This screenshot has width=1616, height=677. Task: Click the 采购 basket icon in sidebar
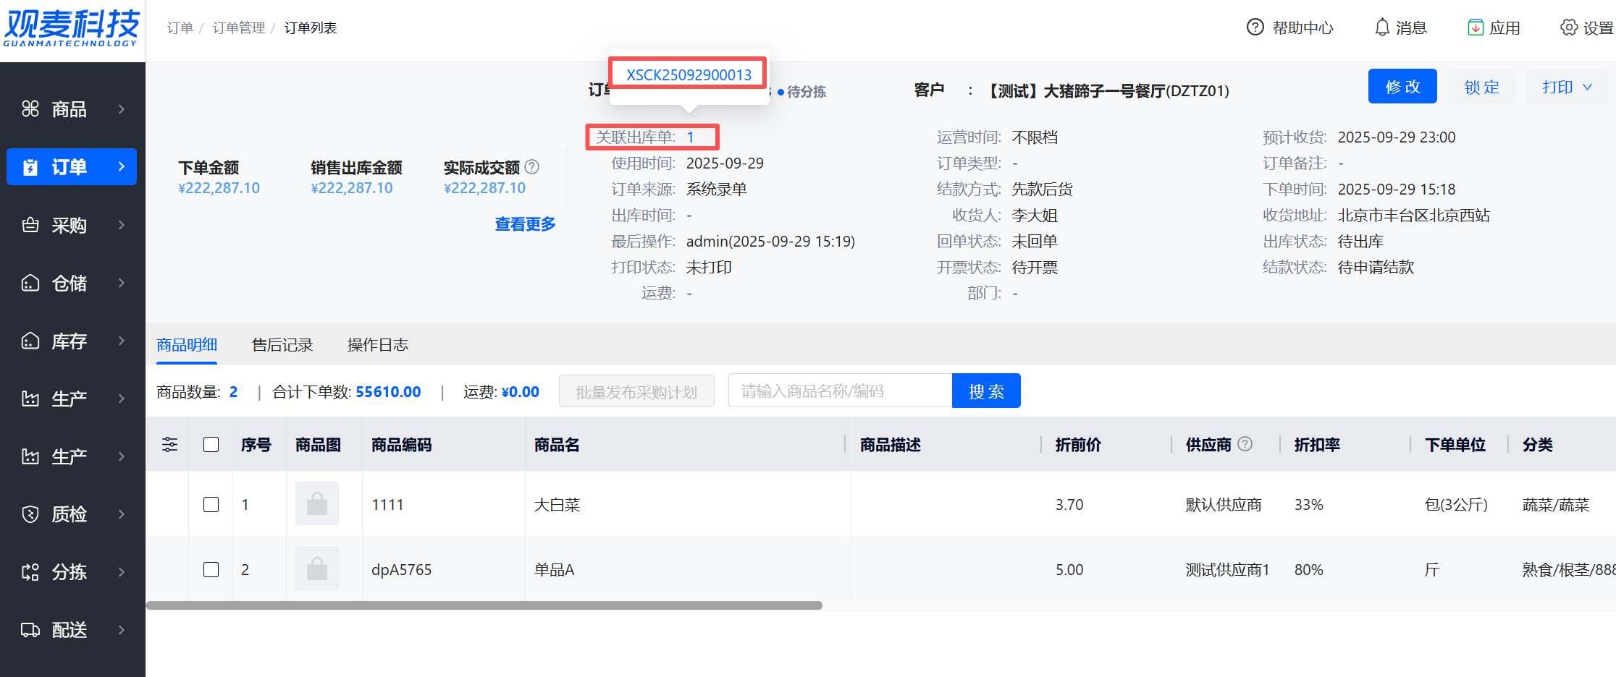coord(30,225)
